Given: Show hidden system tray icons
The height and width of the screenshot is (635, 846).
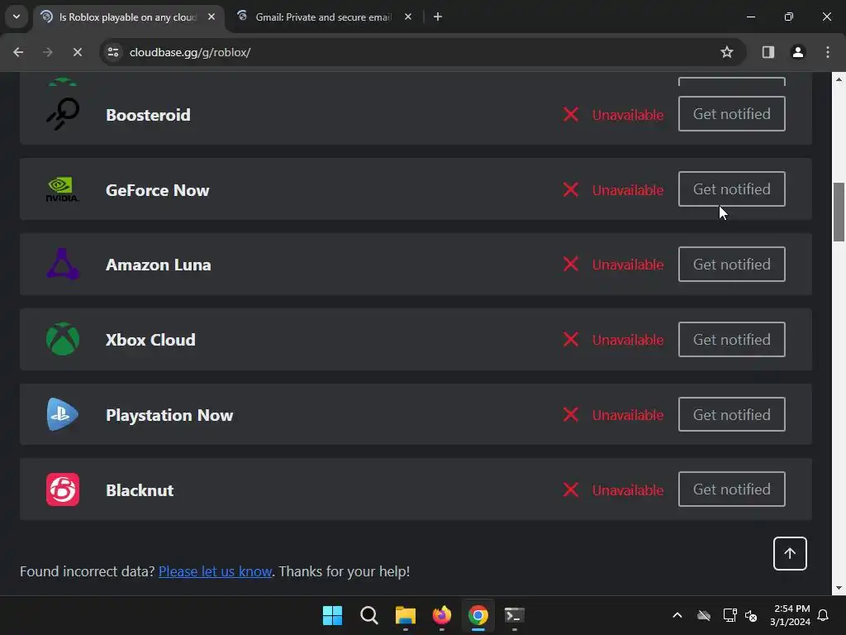Looking at the screenshot, I should point(677,615).
